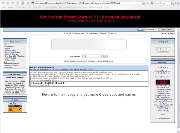Viewport: 180px width, 133px height.
Task: Open Downloads in the top site menu
Action: tap(93, 33)
